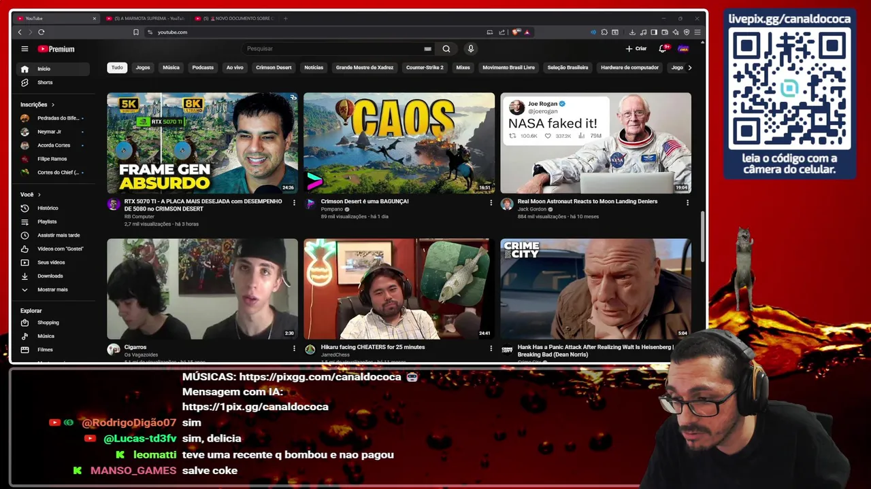This screenshot has height=489, width=871.
Task: Open Vídeos com "Gostei" playlist
Action: (52, 249)
